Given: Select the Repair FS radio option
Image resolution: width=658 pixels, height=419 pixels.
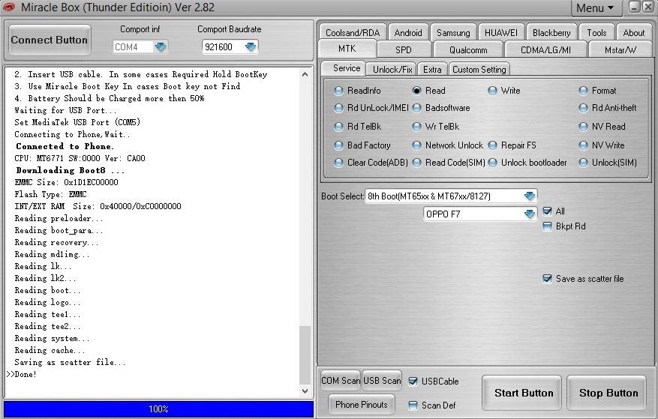Looking at the screenshot, I should pos(493,145).
